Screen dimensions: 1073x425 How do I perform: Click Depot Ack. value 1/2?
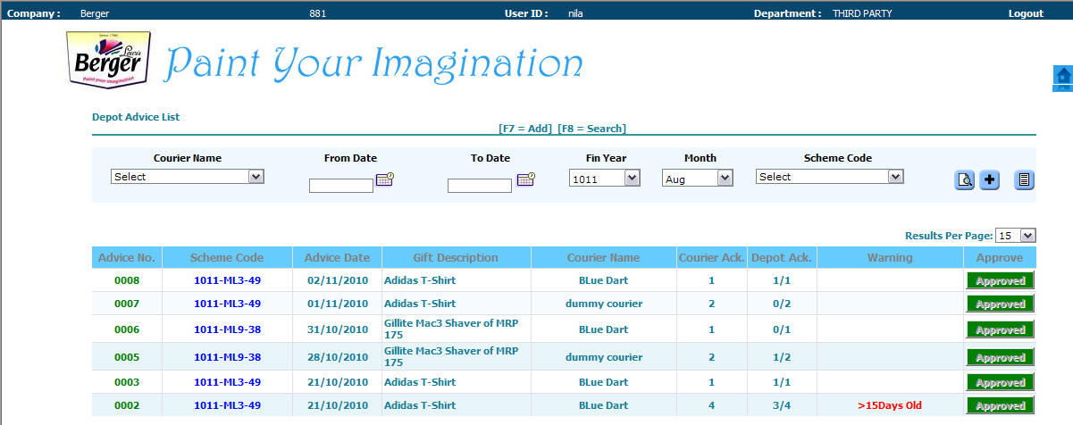tap(782, 357)
